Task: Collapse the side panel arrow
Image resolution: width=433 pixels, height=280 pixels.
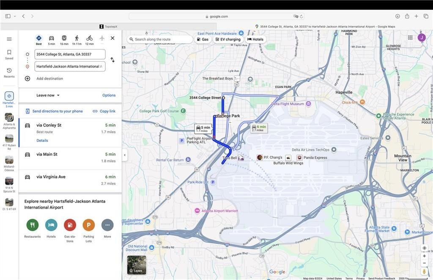Action: pos(125,155)
